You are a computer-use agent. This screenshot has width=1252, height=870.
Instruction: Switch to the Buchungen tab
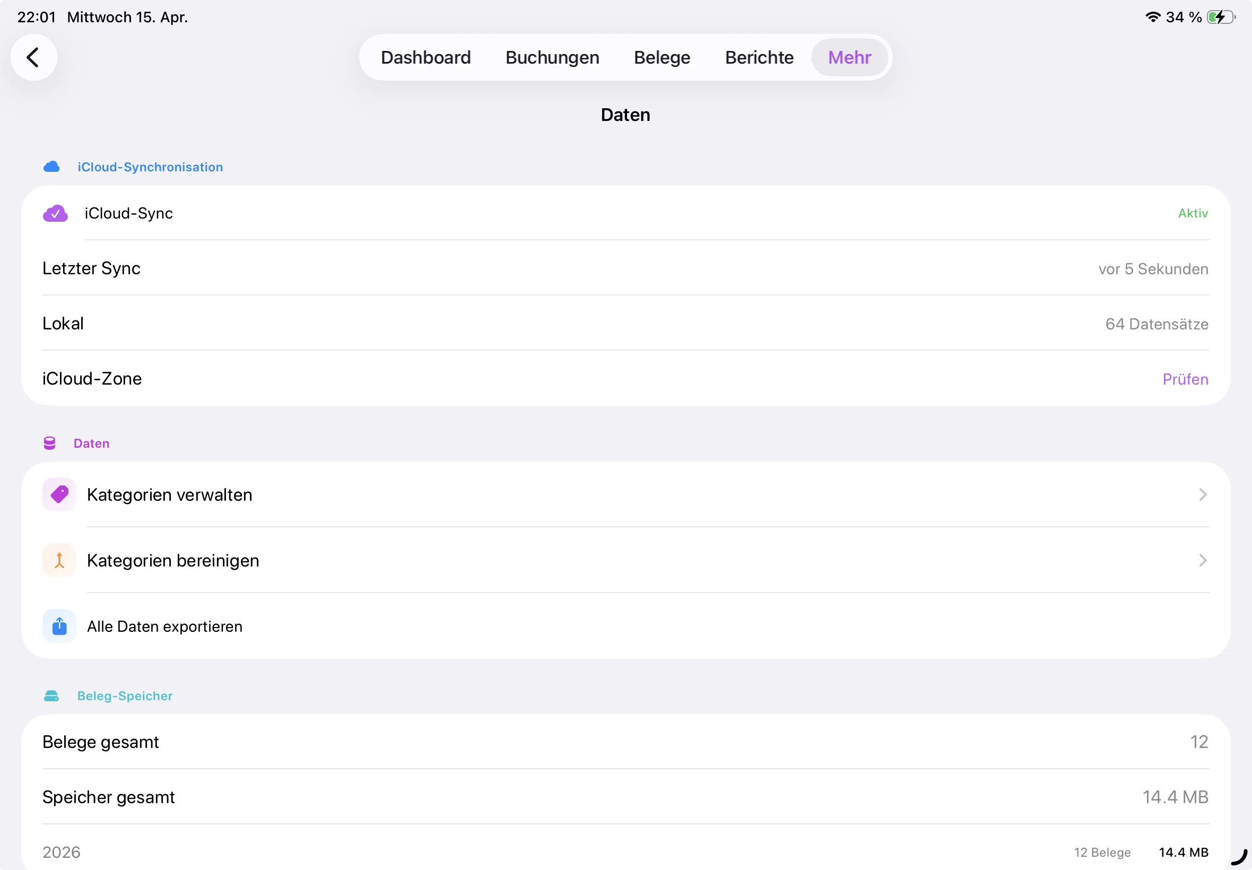[552, 57]
